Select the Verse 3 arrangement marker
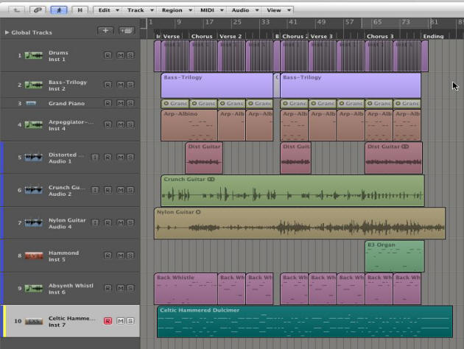 tap(321, 36)
